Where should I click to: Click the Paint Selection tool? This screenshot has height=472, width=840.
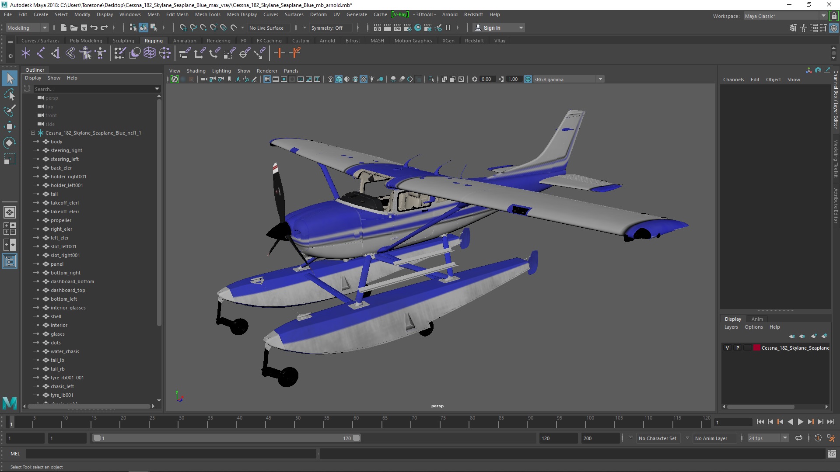(x=9, y=111)
